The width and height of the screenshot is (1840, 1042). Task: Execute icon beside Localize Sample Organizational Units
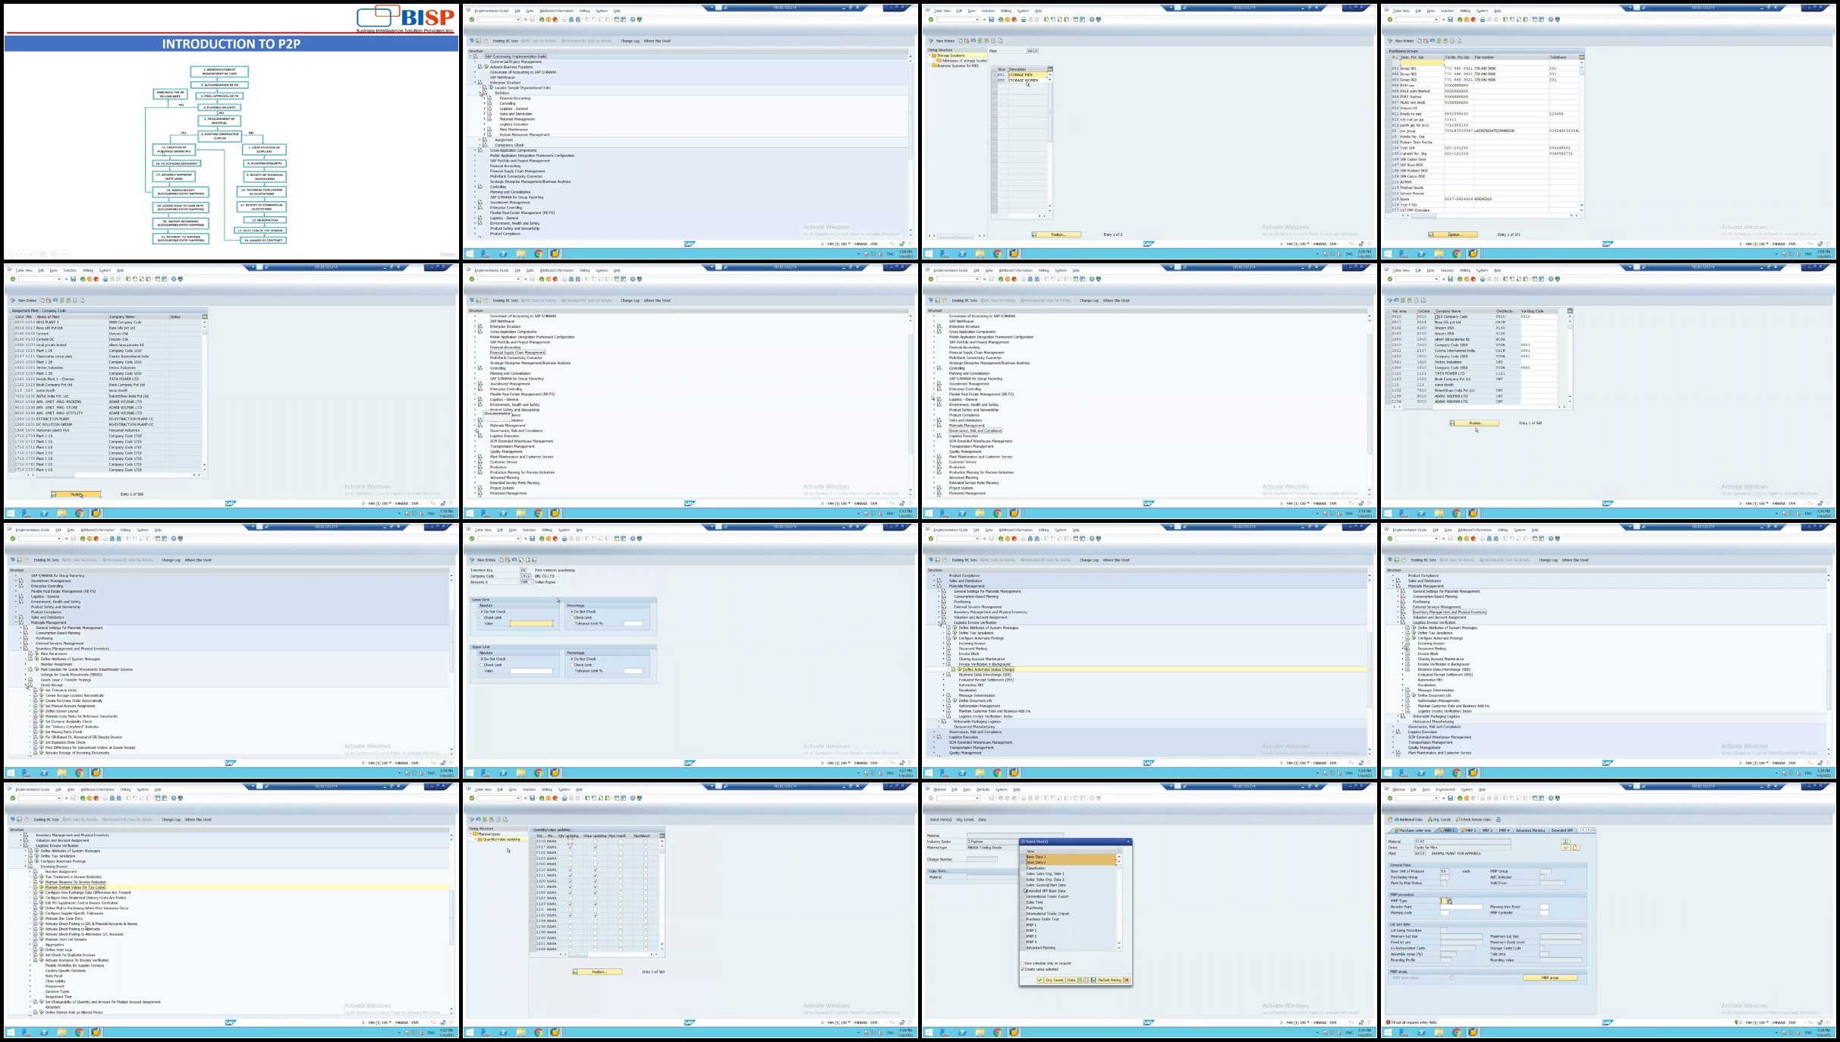(x=491, y=88)
